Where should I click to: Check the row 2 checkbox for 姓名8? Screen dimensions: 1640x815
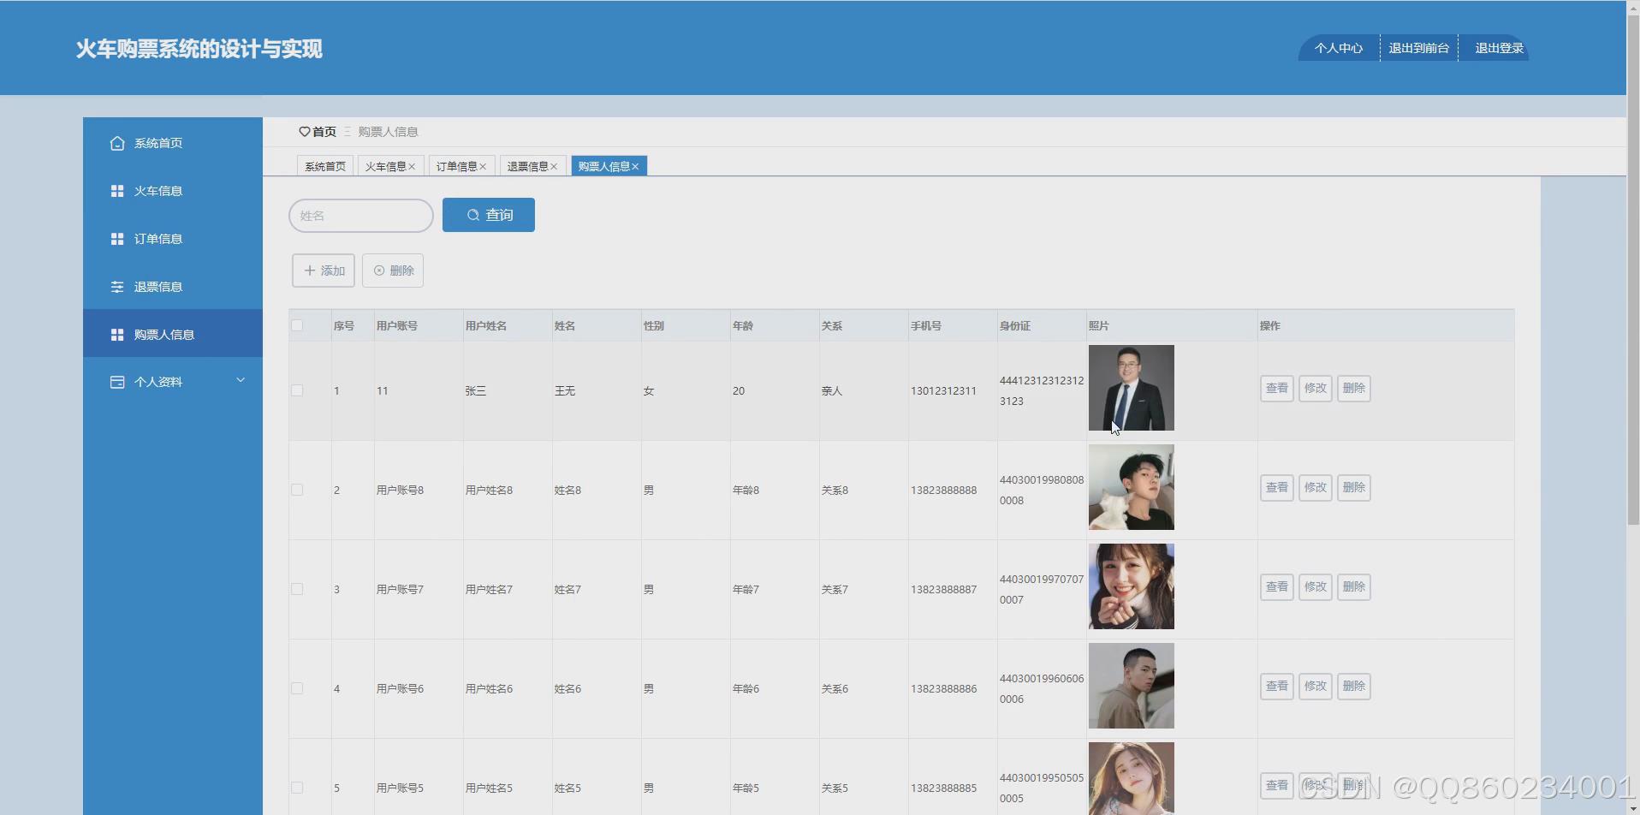297,490
